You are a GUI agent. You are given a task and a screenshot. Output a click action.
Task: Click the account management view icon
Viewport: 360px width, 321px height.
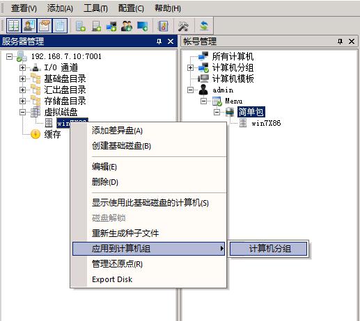29,26
